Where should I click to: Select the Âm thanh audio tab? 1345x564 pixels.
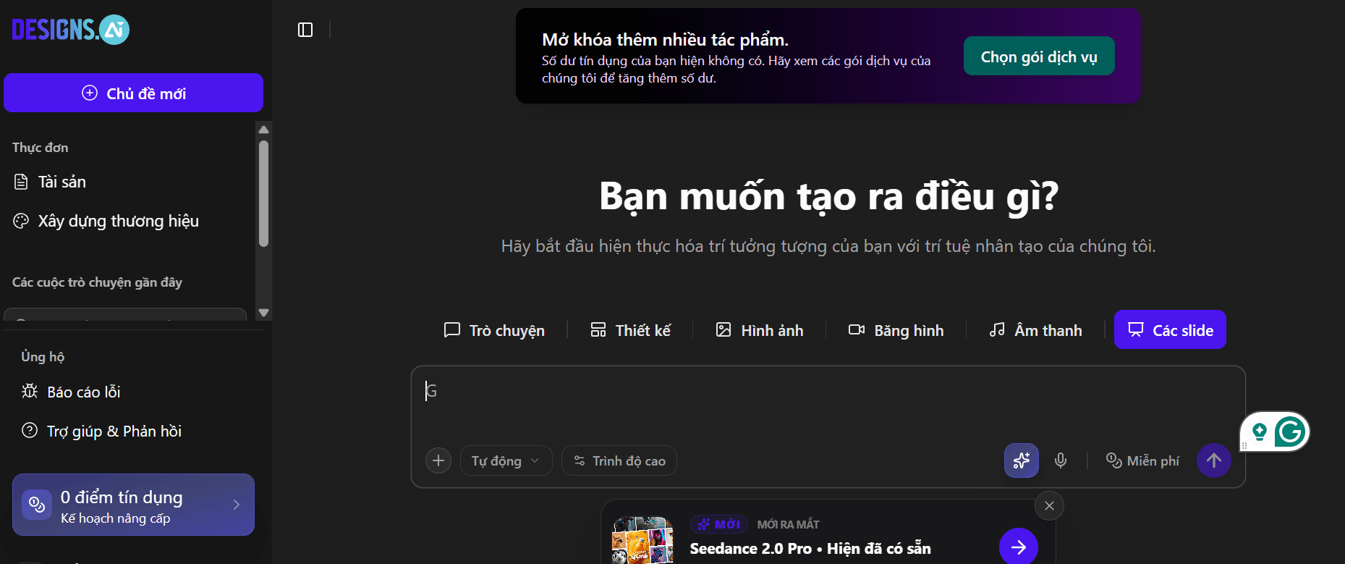pos(1035,330)
